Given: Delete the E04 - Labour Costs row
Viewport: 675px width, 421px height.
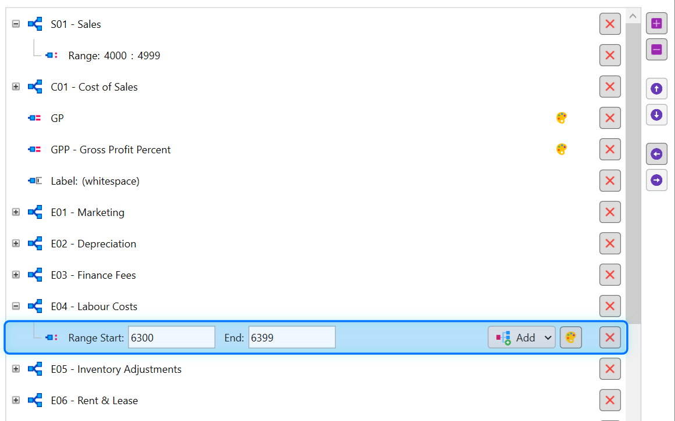Looking at the screenshot, I should coord(610,306).
